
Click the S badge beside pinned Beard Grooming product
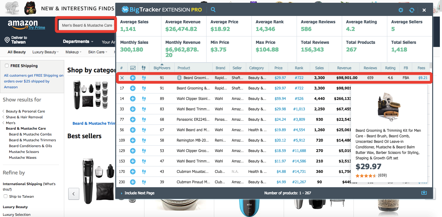pos(180,78)
